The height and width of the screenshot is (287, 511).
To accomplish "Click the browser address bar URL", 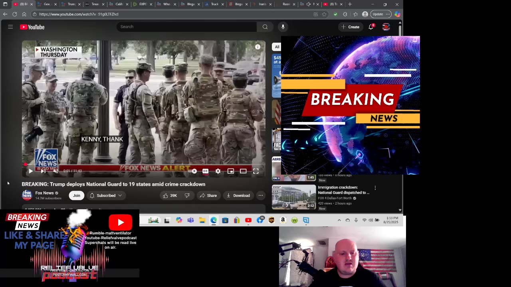I will click(x=79, y=14).
